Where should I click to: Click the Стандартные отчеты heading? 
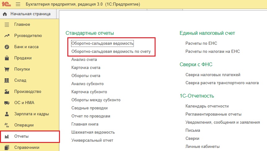(90, 33)
